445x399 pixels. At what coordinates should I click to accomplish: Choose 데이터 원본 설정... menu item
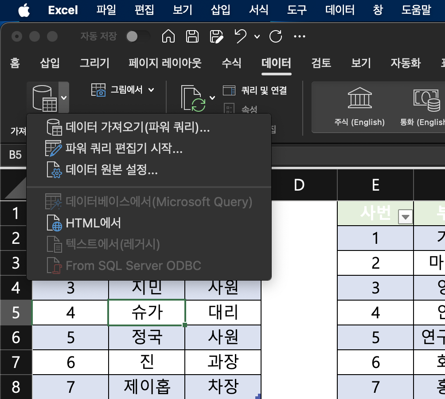point(149,170)
